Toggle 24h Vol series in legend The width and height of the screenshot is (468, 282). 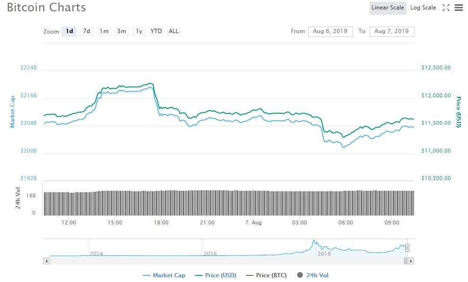tap(313, 275)
